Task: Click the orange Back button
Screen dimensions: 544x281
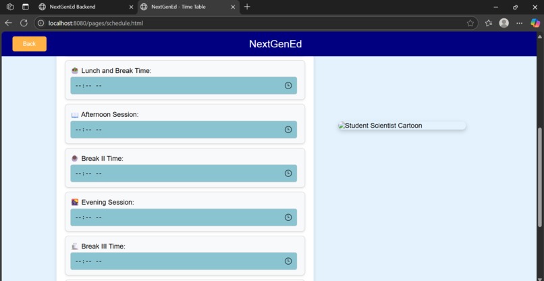Action: click(30, 44)
